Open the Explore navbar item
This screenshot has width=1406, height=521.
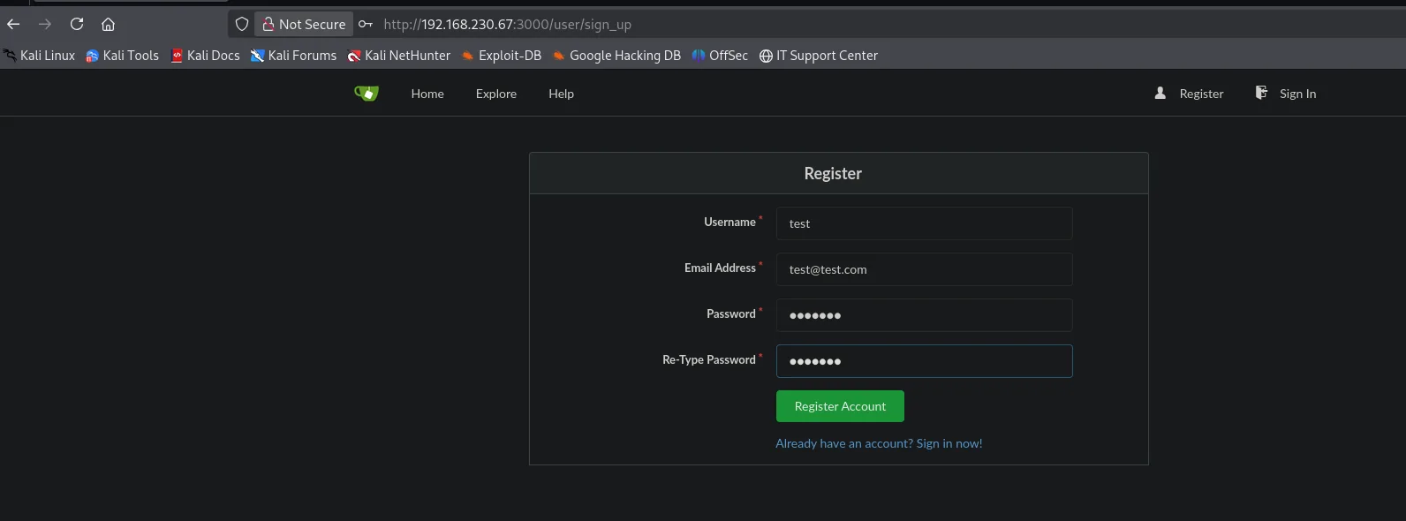(x=496, y=94)
